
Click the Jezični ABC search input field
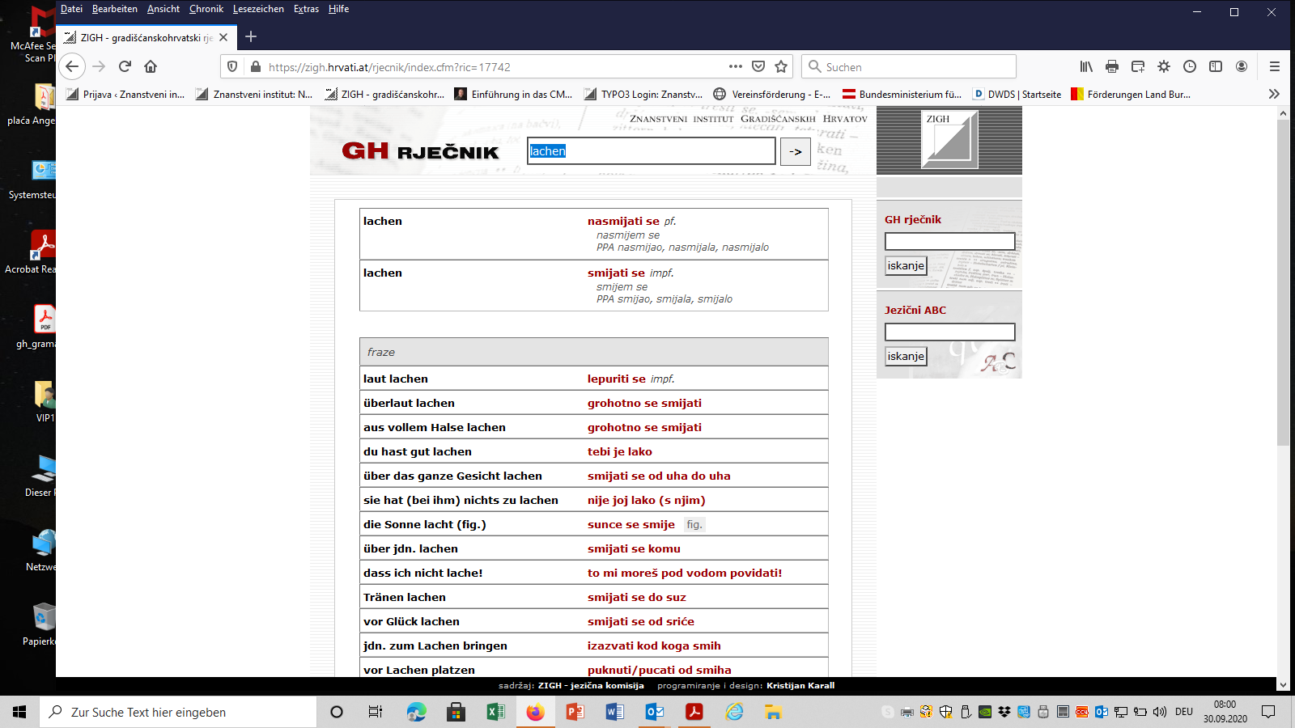[x=949, y=332]
